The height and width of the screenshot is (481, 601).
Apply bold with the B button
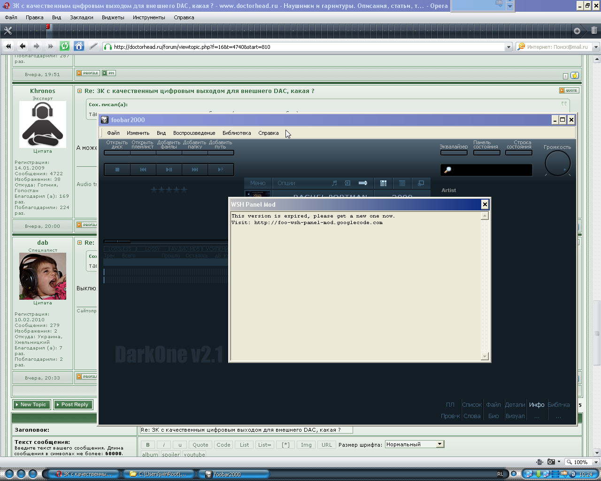pos(147,445)
